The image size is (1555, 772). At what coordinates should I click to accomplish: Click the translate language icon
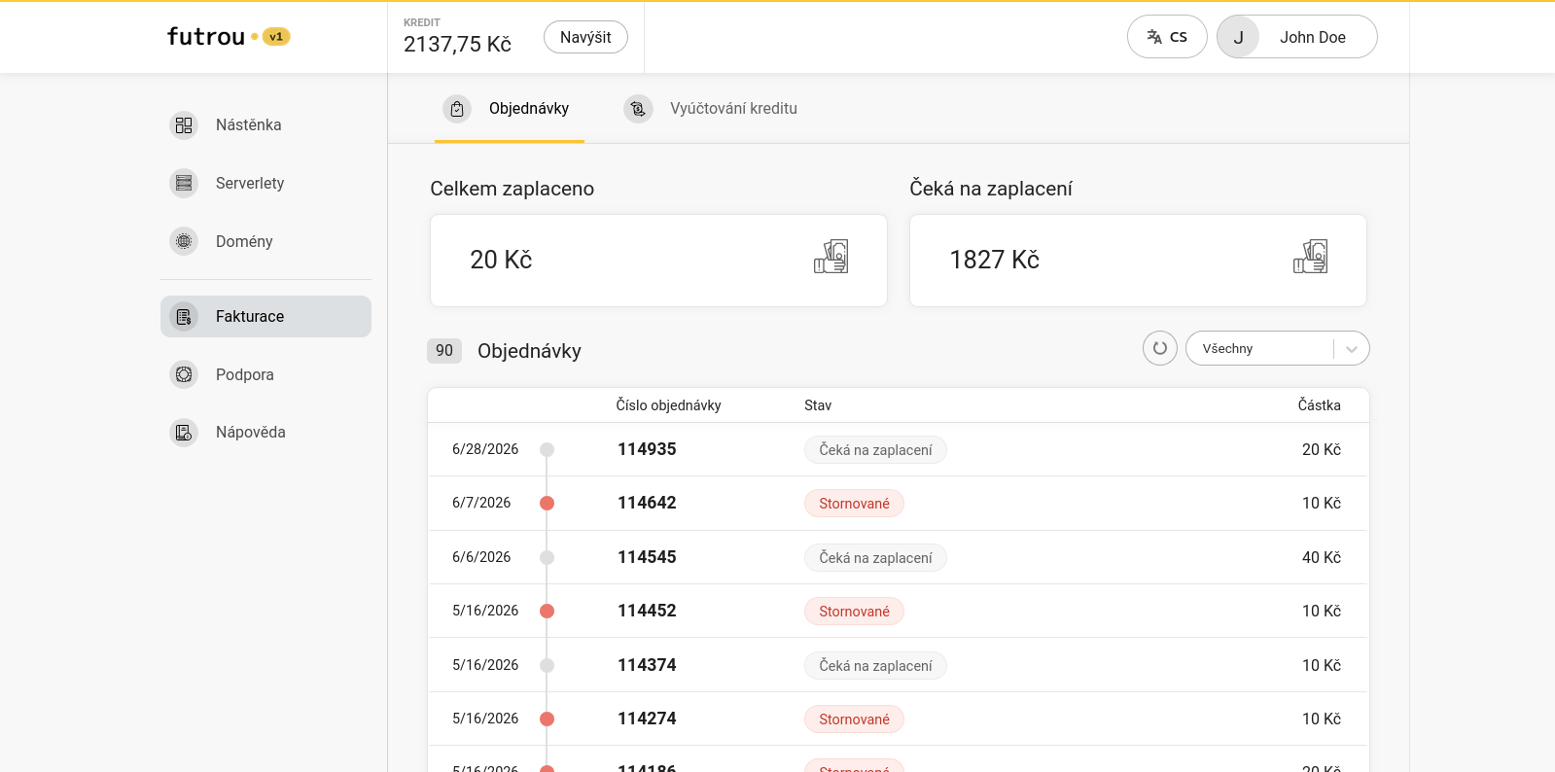(1154, 37)
